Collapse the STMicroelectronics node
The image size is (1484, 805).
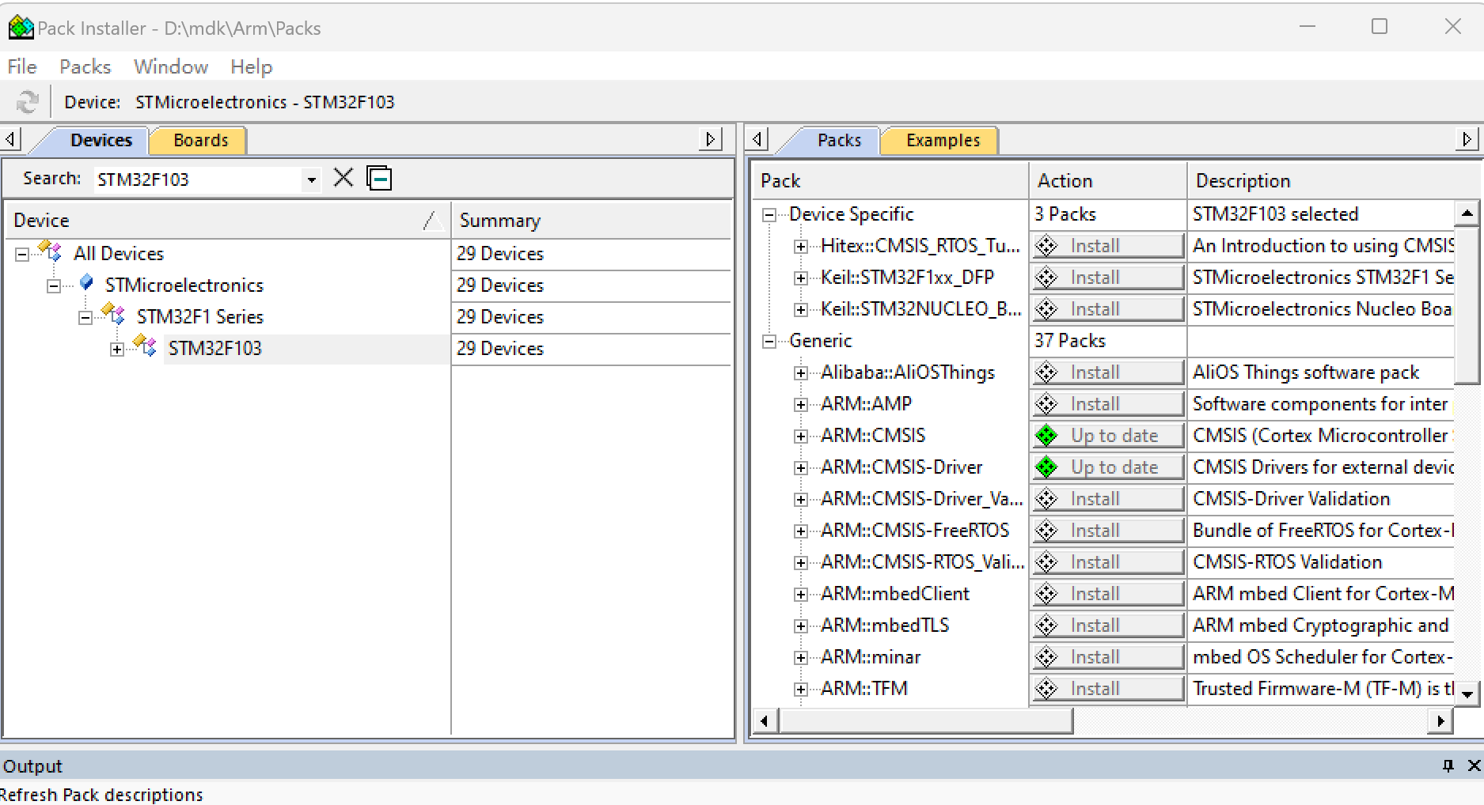tap(54, 286)
